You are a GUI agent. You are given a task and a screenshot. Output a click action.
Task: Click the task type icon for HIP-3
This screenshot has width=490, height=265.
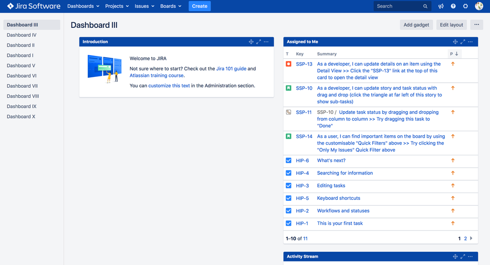tap(288, 186)
